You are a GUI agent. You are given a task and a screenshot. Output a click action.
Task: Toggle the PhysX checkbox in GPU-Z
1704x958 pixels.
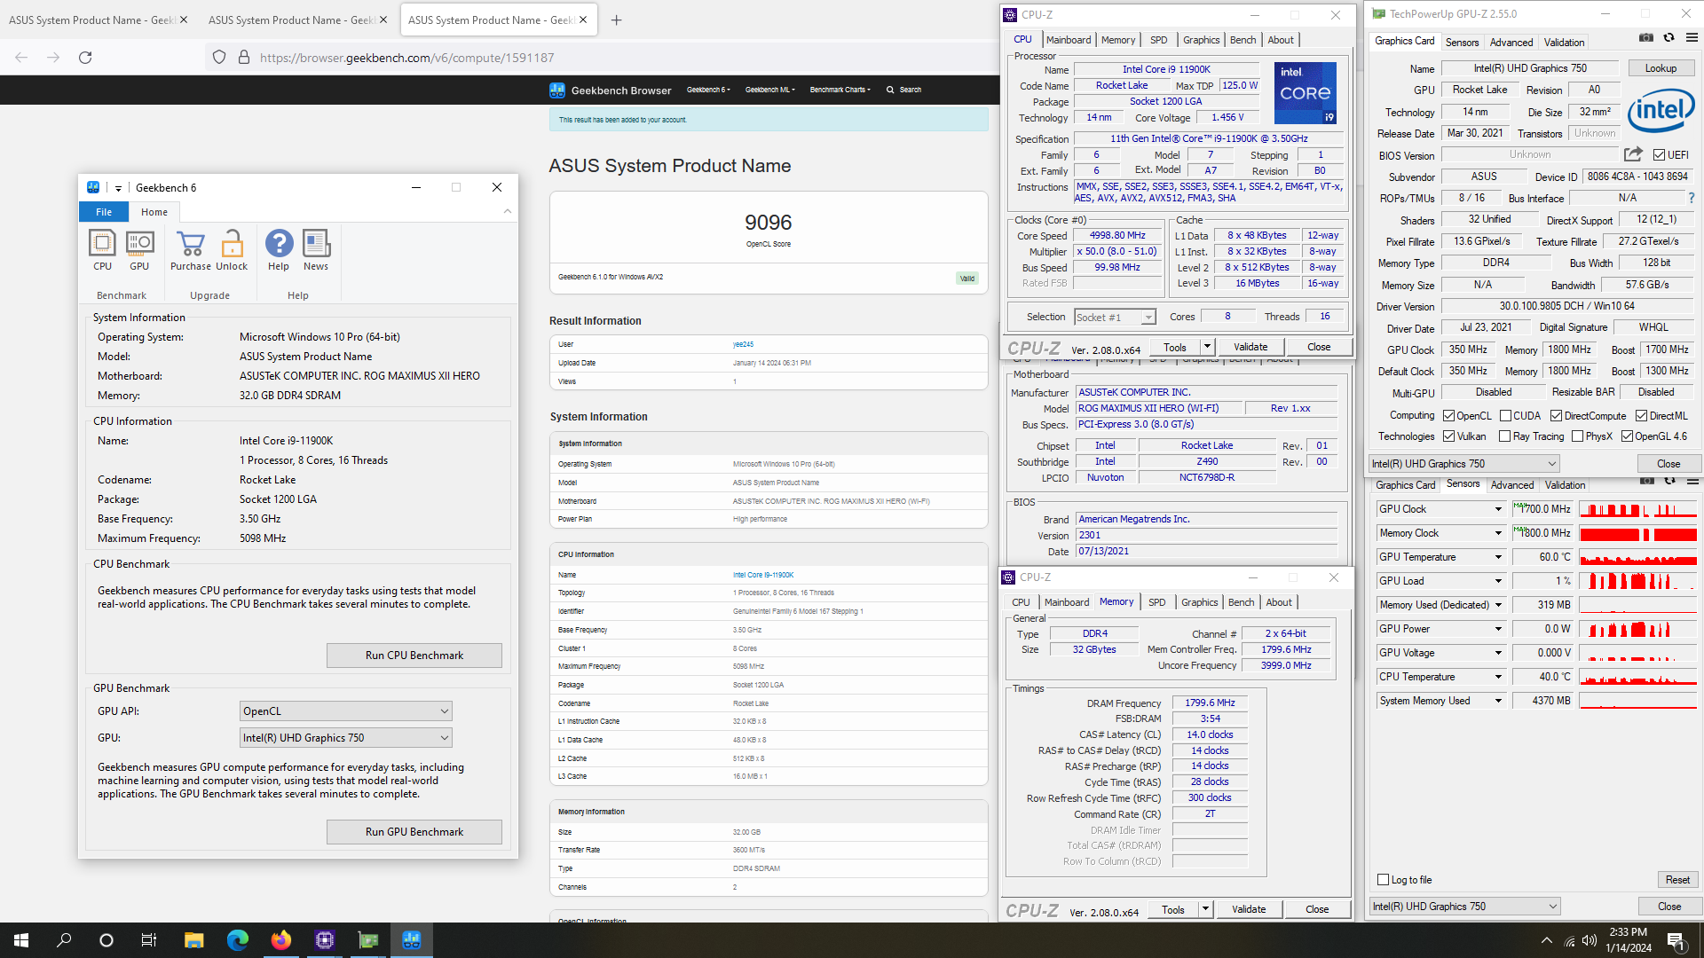1577,436
